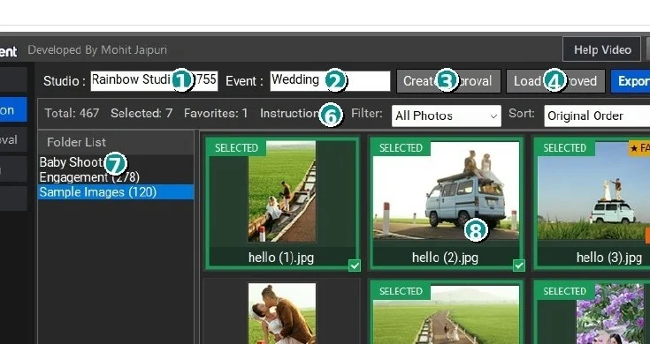Toggle the checkbox on hello (1).jpg

[x=355, y=265]
